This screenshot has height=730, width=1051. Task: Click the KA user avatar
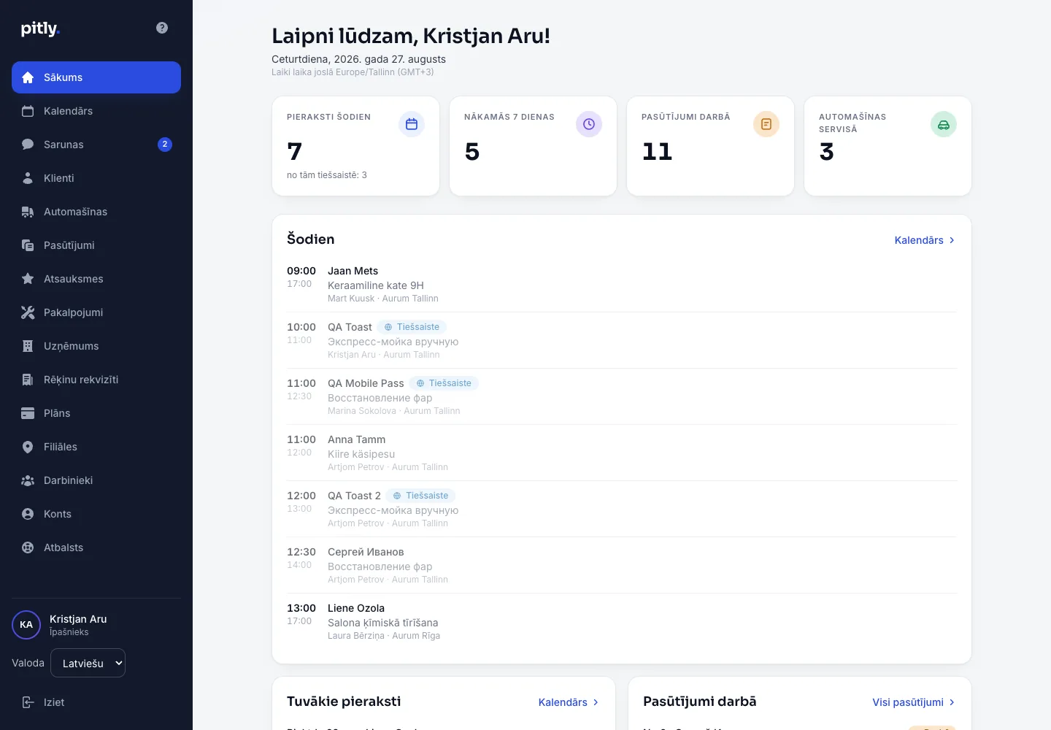pyautogui.click(x=26, y=625)
